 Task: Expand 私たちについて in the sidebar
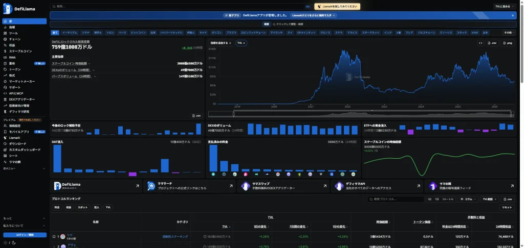point(25,226)
